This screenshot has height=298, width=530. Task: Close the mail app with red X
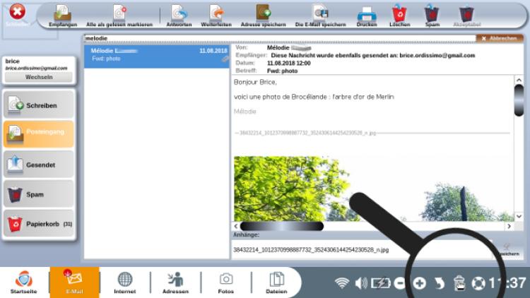[x=17, y=12]
